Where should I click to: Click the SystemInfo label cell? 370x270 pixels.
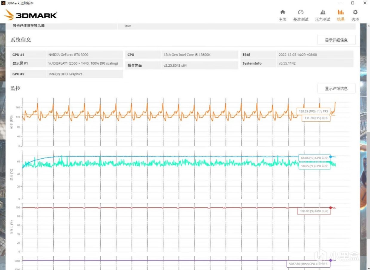tap(258, 63)
